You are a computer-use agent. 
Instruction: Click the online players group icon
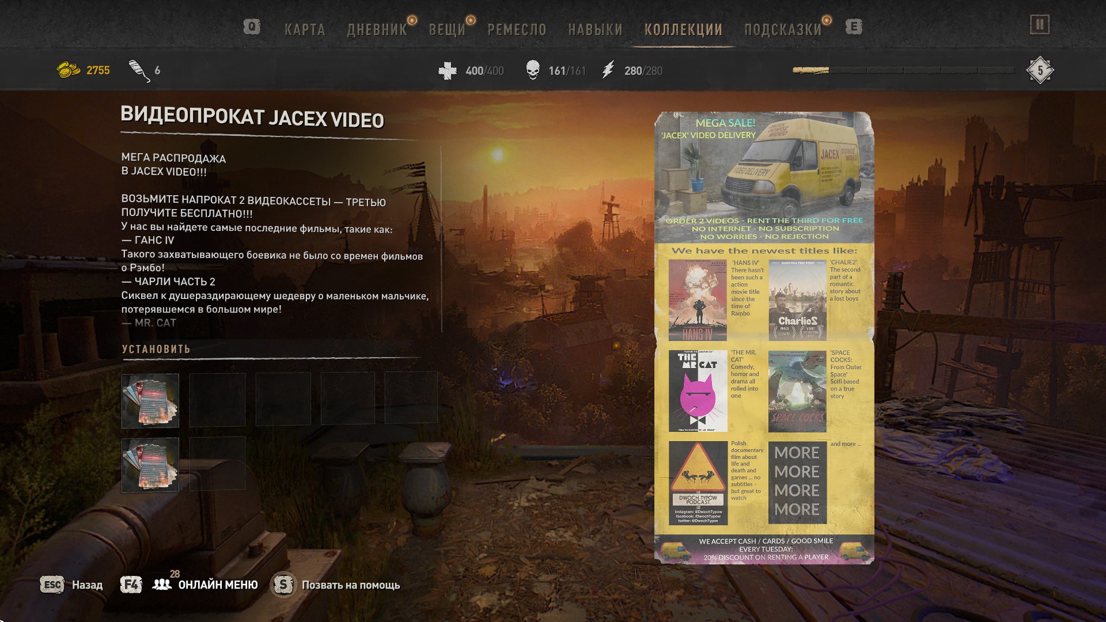pos(162,585)
